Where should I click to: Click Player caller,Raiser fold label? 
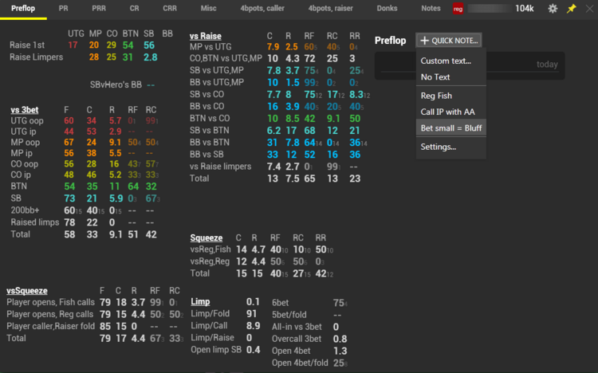tap(50, 327)
